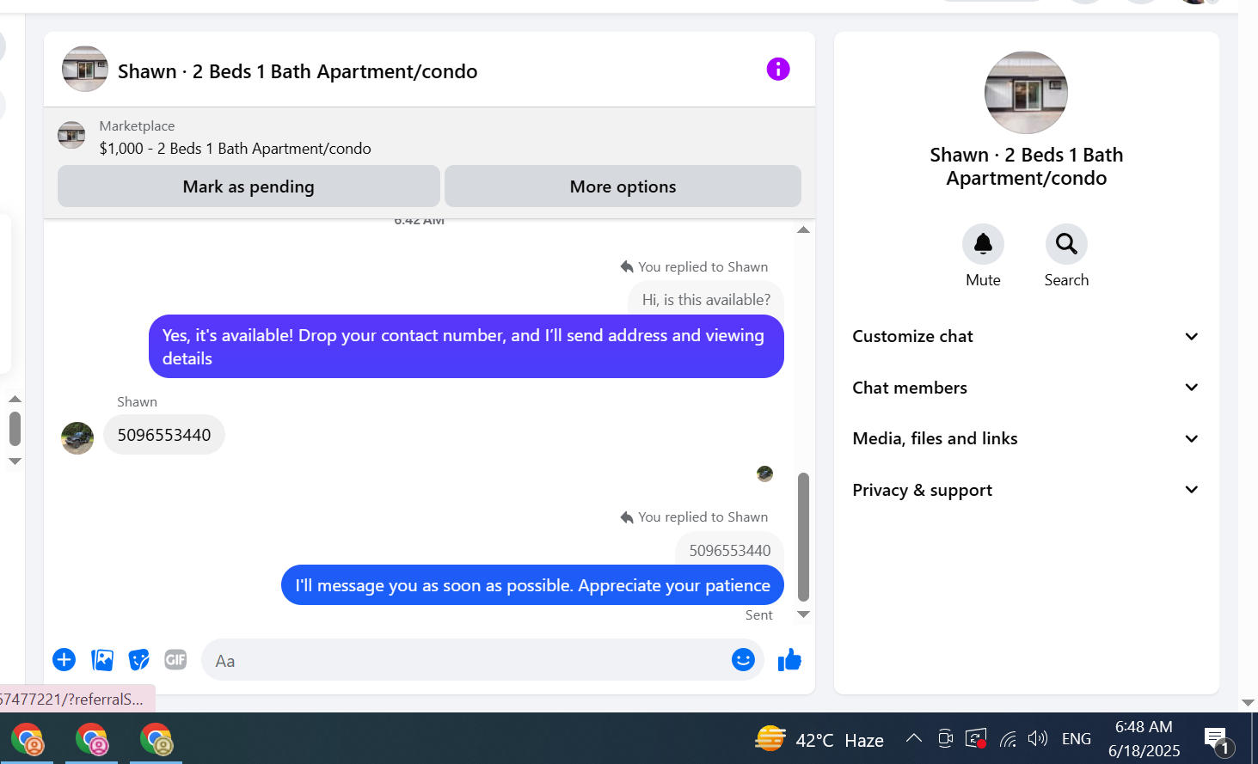
Task: Click the chat scrollbar down arrow
Action: [x=803, y=614]
